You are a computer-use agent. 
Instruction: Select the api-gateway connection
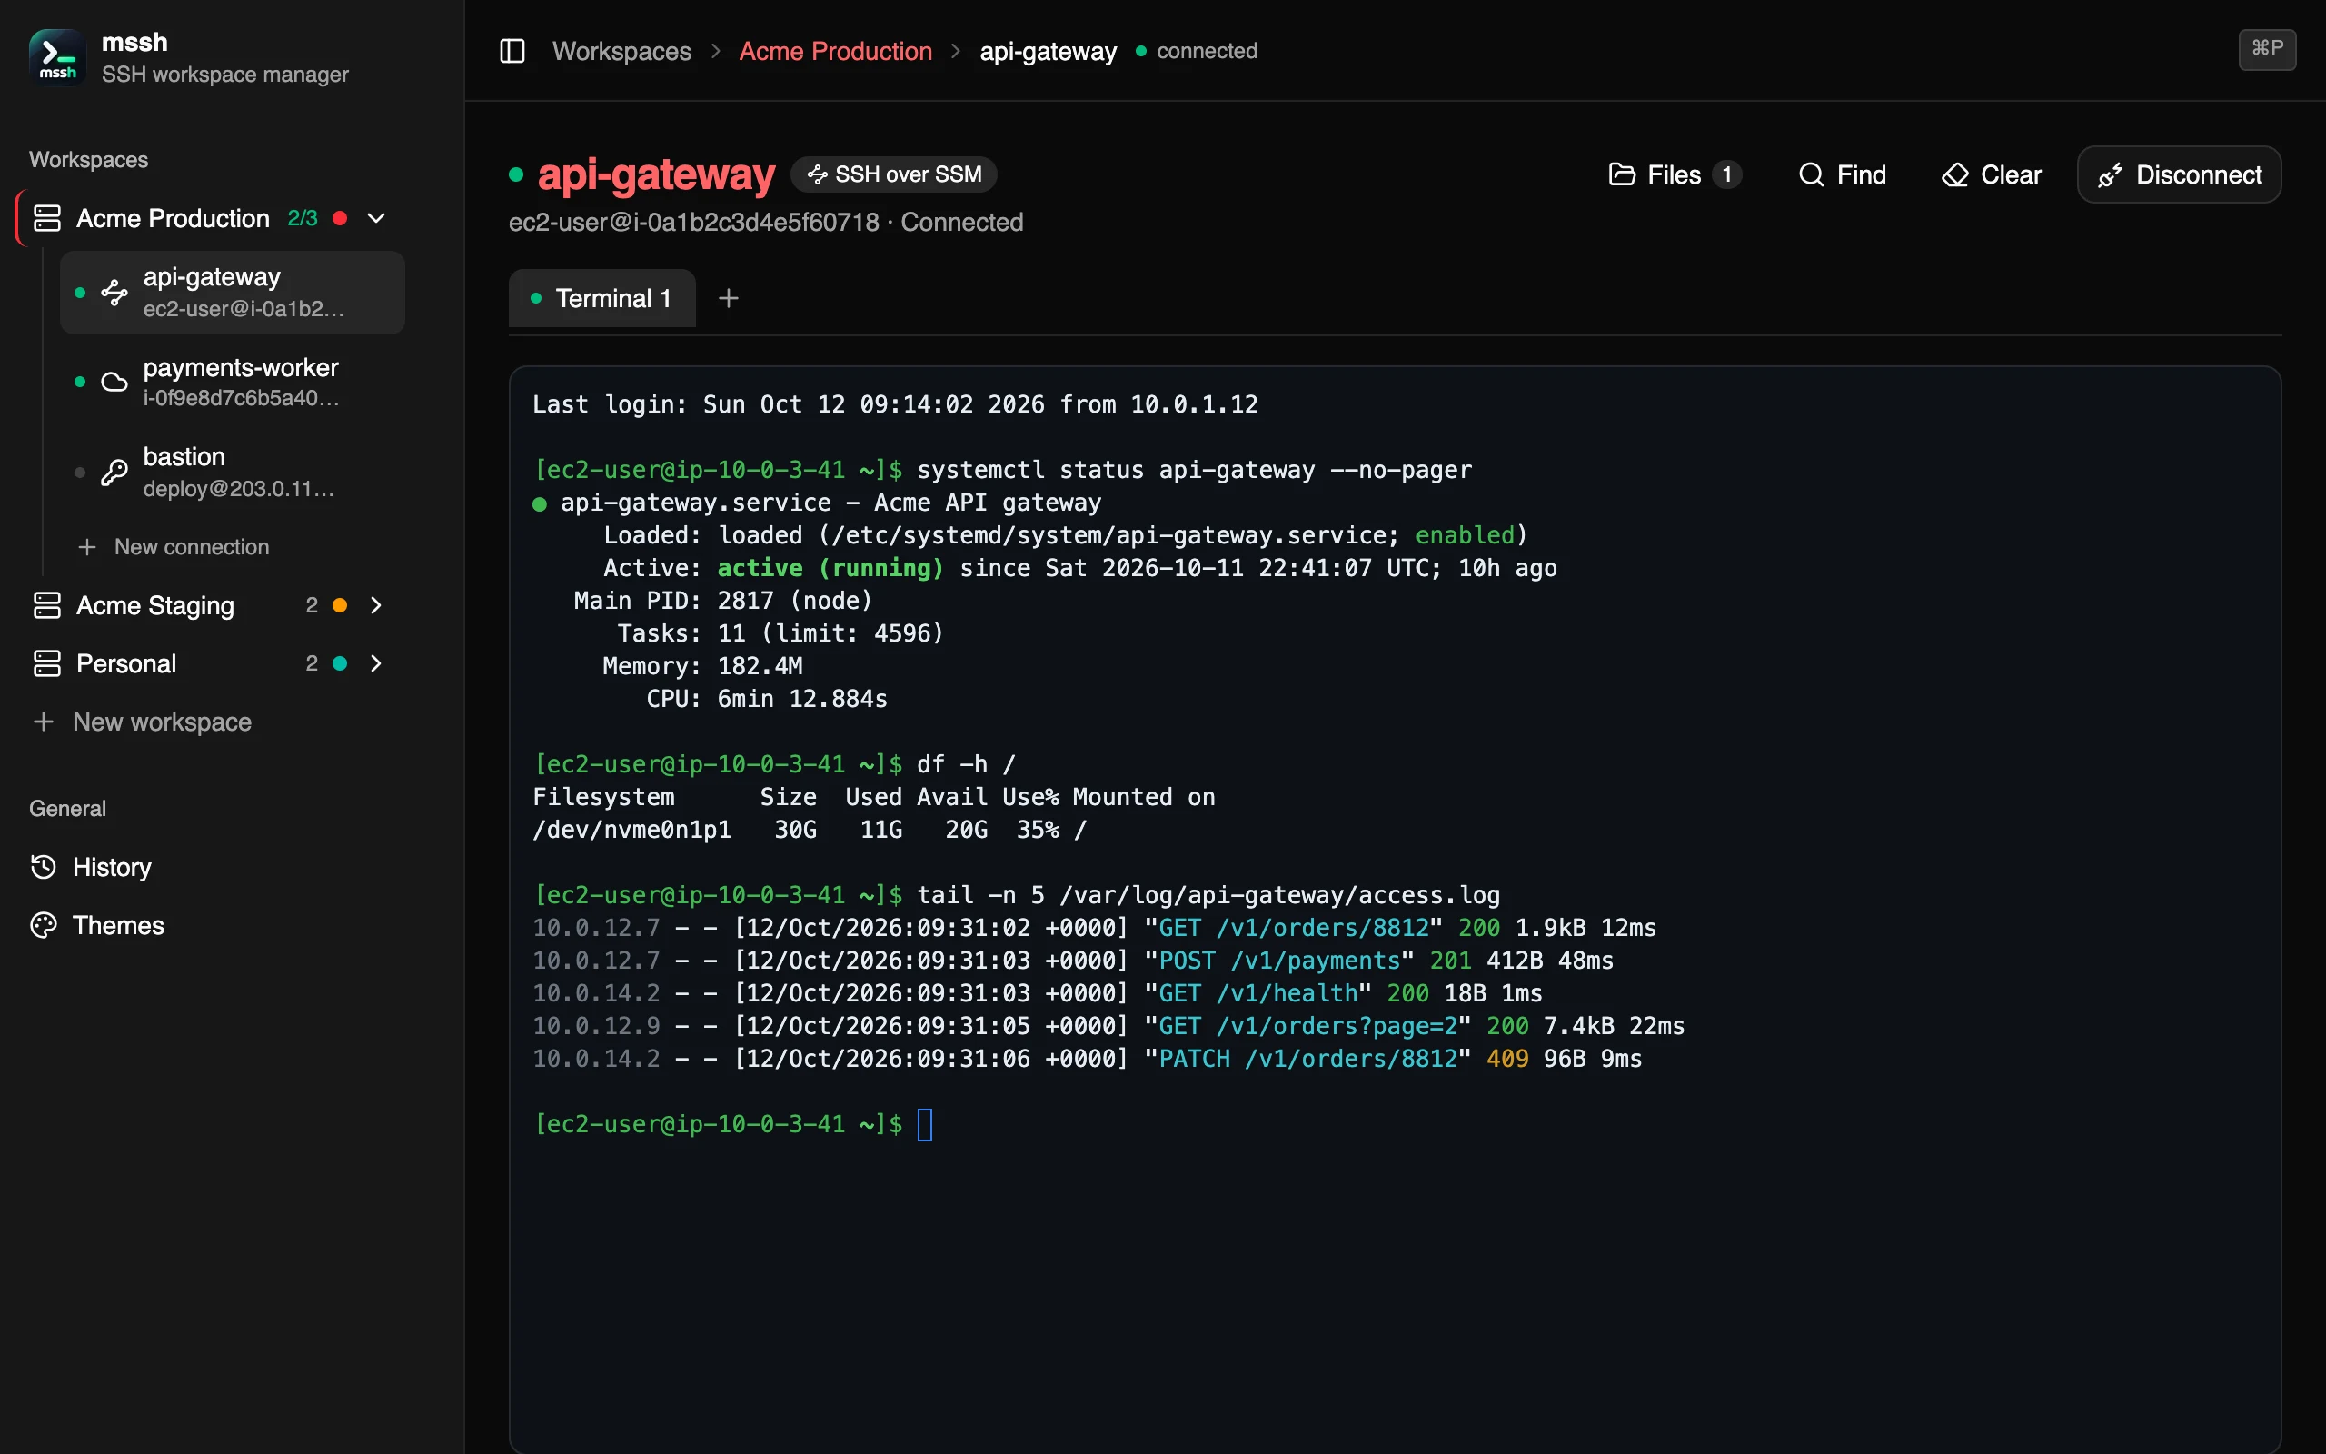coord(232,293)
